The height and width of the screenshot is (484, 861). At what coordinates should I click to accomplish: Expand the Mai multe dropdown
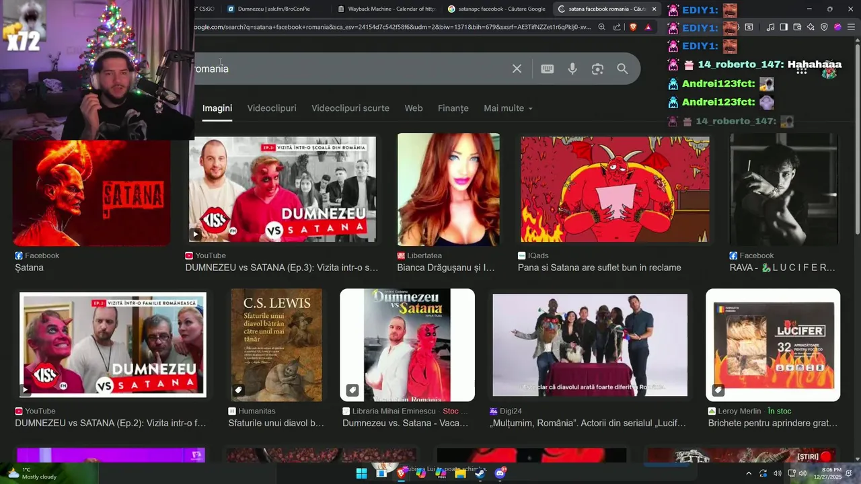tap(508, 108)
